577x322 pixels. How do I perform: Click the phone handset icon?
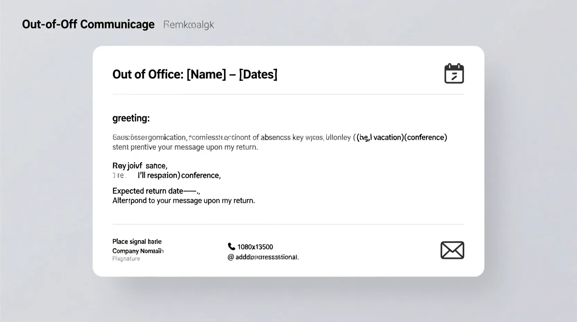tap(231, 246)
